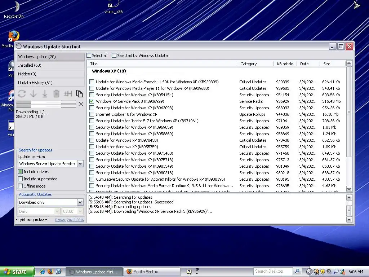Open the Automatic Updates mode dropdown

[x=80, y=202]
